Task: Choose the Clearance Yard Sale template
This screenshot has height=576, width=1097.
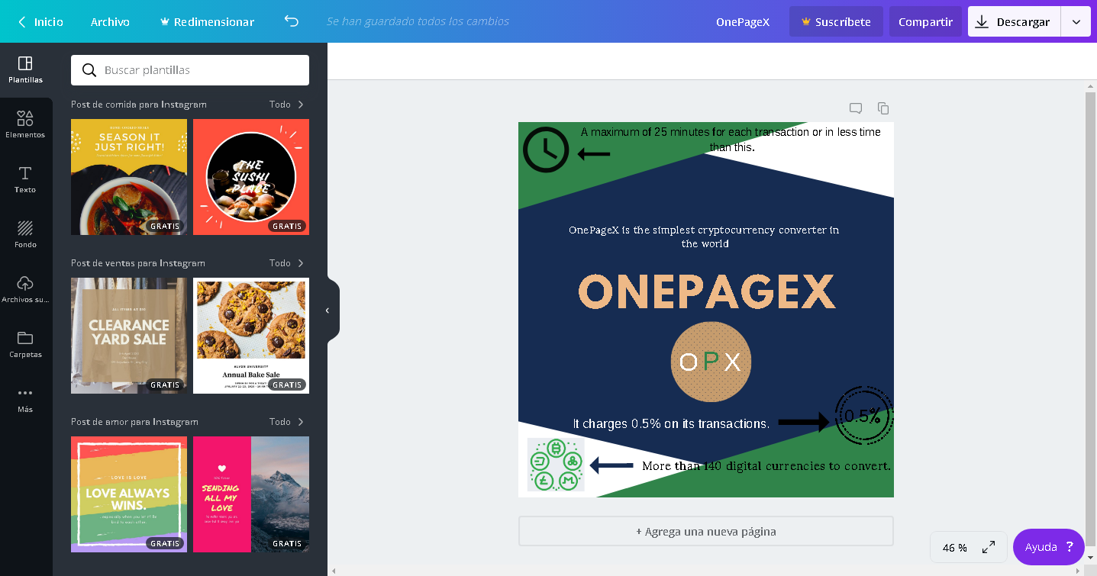Action: point(129,336)
